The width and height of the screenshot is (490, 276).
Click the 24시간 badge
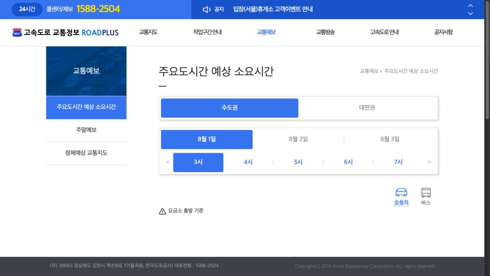[x=27, y=9]
